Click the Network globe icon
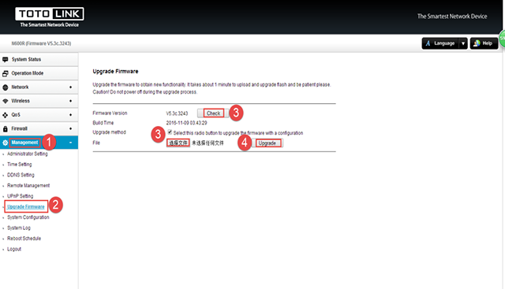 pos(6,87)
